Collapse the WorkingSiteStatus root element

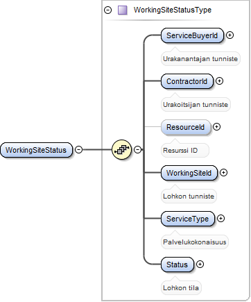pyautogui.click(x=79, y=149)
